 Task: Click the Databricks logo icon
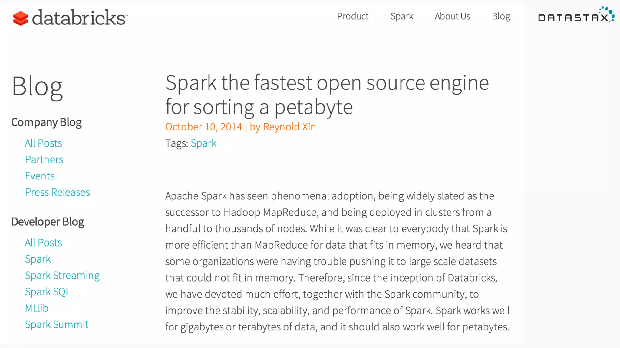(x=21, y=18)
